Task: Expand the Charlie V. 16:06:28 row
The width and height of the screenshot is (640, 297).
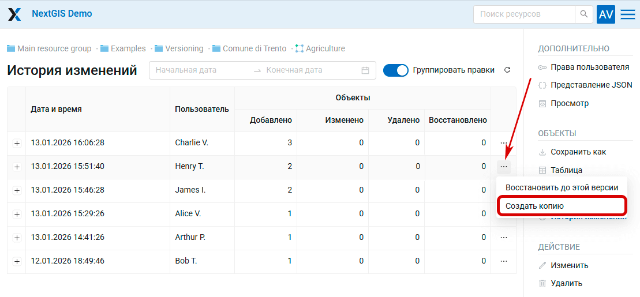Action: coord(17,143)
